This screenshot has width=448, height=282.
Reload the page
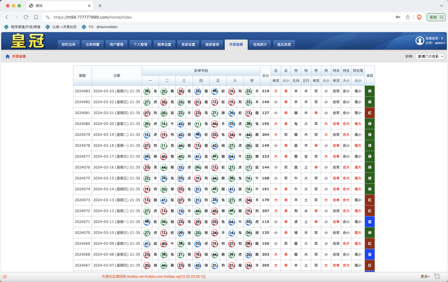pos(26,17)
